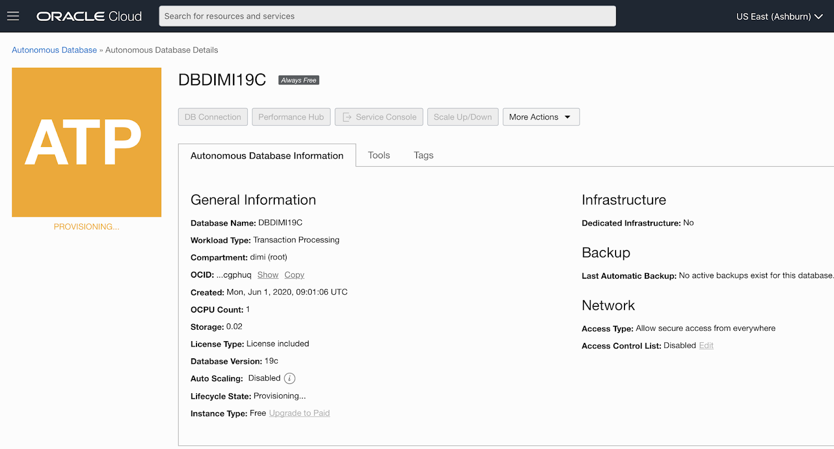Click the DBDIMI19C page title
Viewport: 834px width, 449px height.
pos(222,80)
